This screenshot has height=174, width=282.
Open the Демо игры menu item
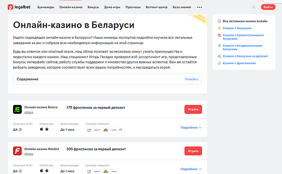[x=112, y=7]
